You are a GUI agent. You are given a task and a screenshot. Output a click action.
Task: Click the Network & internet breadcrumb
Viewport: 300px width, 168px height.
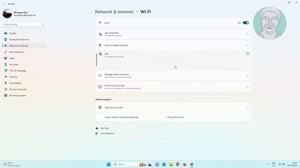click(x=114, y=12)
